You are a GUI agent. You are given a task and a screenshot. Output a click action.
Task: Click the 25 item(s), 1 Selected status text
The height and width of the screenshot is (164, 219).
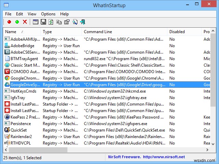pos(22,158)
